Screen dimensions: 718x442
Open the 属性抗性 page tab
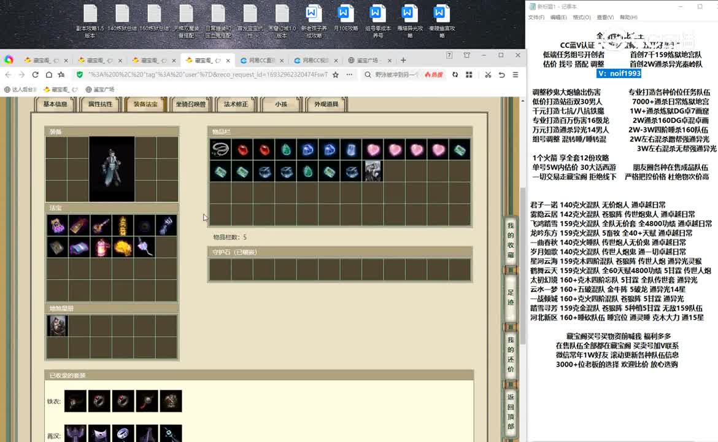(100, 104)
